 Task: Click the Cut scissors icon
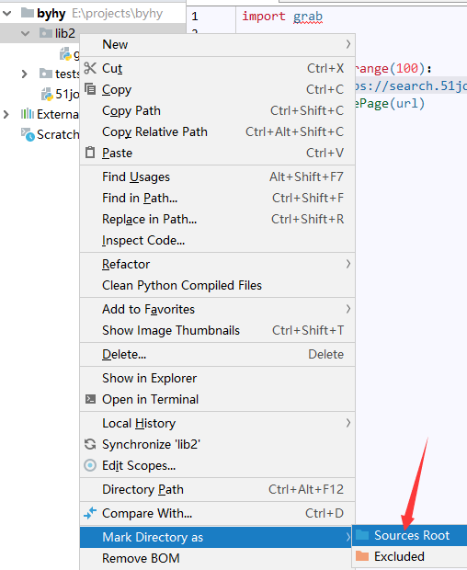[x=90, y=68]
